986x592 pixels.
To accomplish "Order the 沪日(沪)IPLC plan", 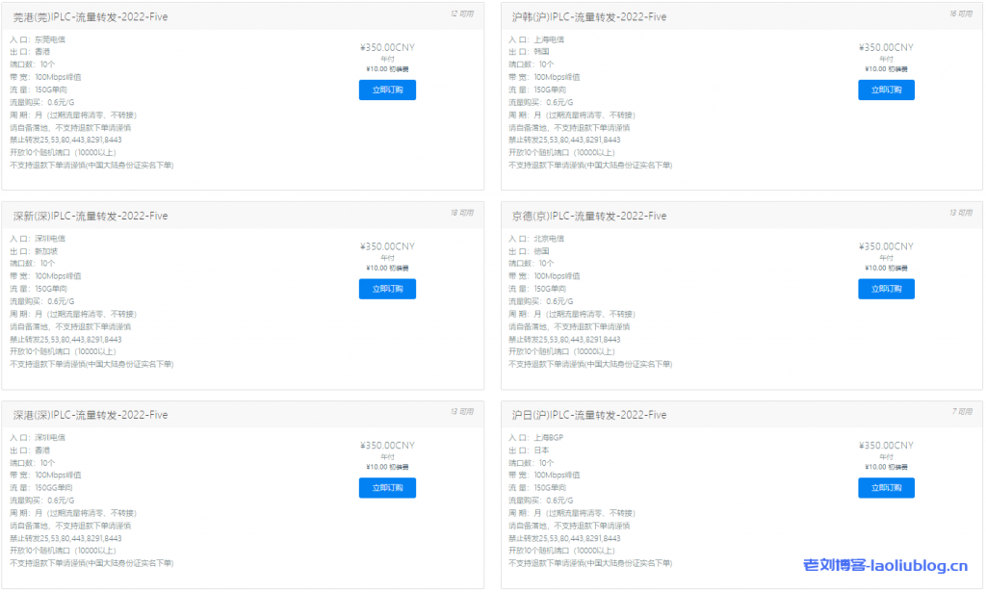I will coord(886,488).
